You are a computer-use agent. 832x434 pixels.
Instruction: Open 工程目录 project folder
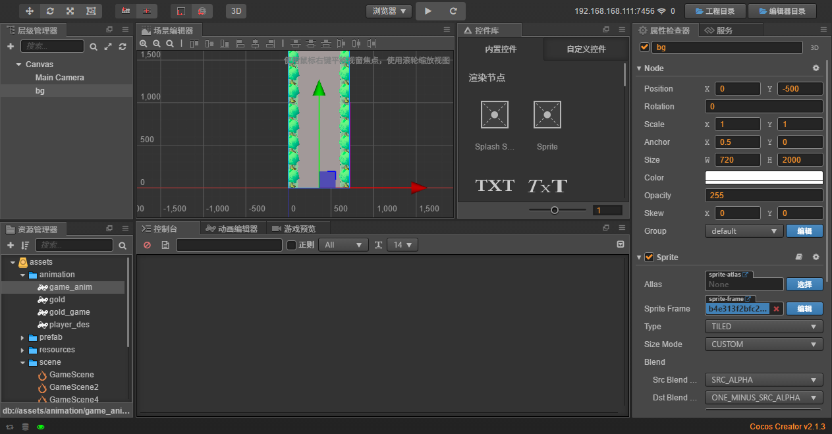715,11
